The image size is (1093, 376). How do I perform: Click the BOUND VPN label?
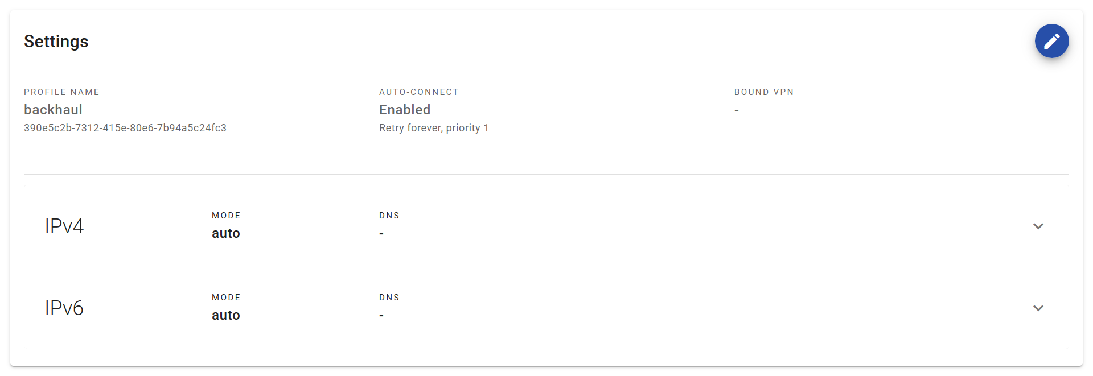click(x=764, y=92)
